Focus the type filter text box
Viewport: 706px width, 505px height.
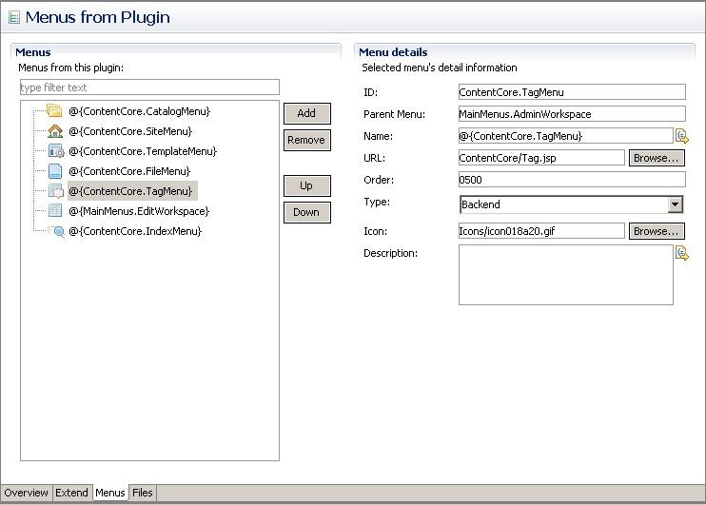coord(148,87)
